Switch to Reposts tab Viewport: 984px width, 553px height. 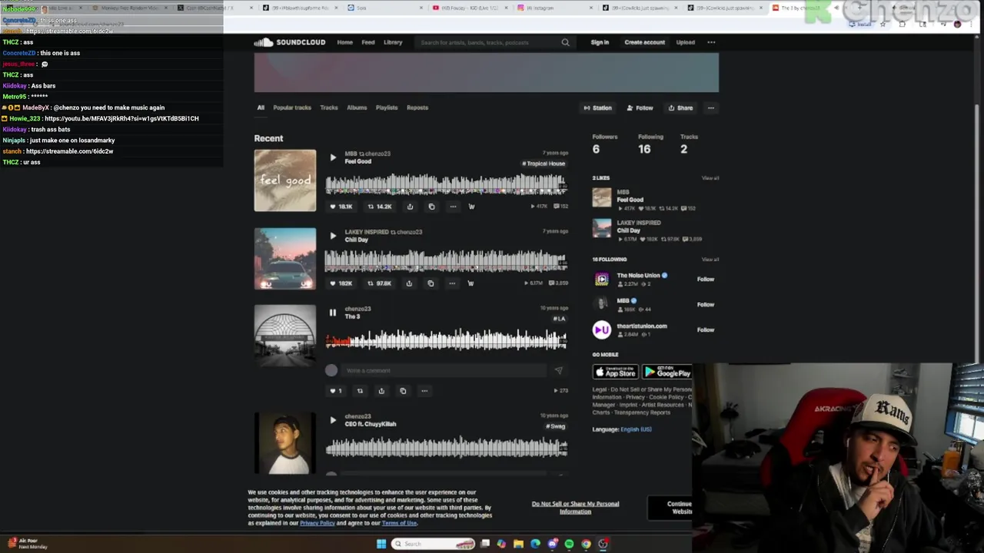tap(417, 108)
